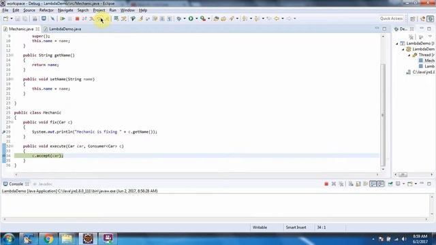Image resolution: width=436 pixels, height=245 pixels.
Task: Open the External Tools dropdown arrow
Action: click(209, 18)
